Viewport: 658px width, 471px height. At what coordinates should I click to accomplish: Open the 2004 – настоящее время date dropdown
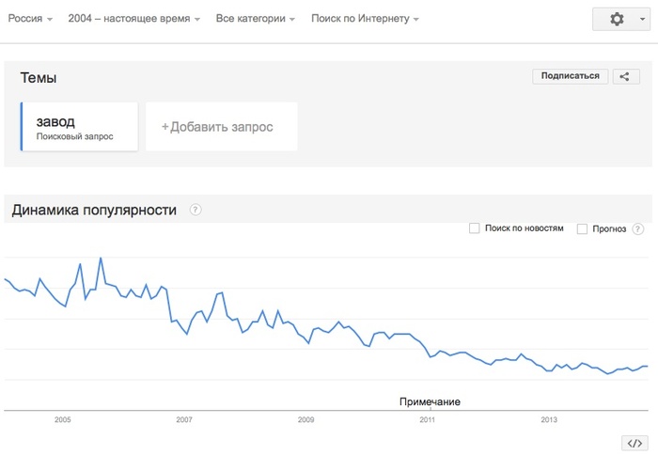(134, 19)
